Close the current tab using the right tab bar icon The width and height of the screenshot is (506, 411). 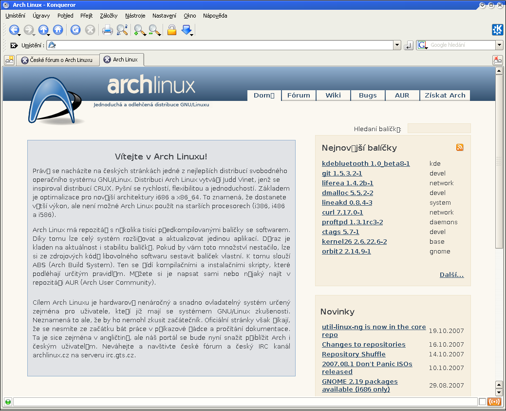tap(497, 60)
